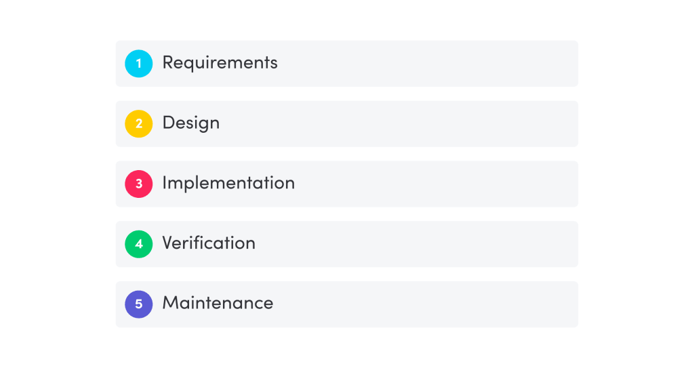Click the cyan number 1 circle

(x=139, y=64)
